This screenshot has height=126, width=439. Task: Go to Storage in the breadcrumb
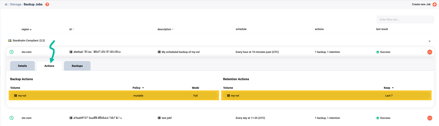16,4
